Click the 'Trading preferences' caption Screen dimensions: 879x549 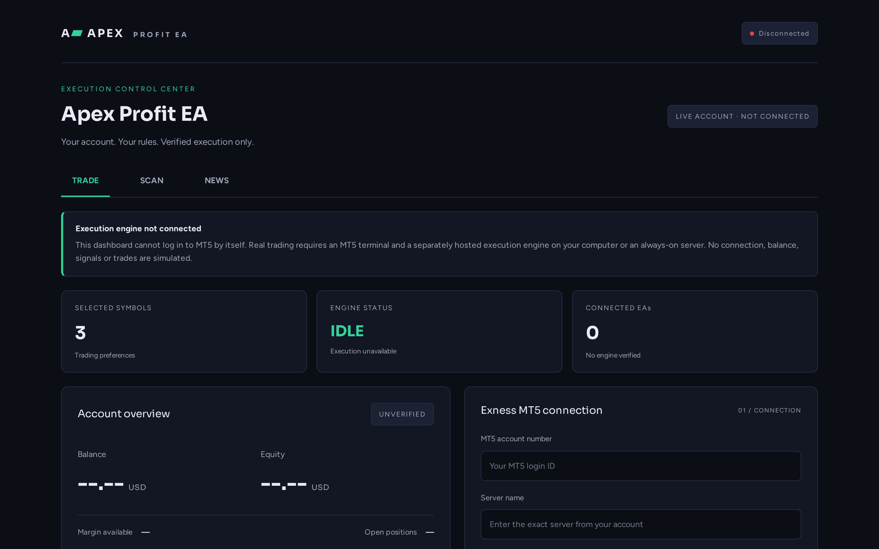[105, 355]
